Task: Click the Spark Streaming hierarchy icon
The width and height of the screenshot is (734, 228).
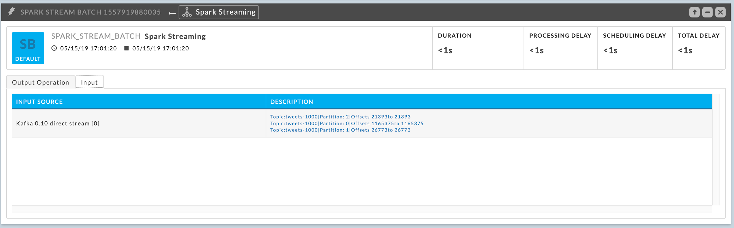Action: (x=187, y=12)
